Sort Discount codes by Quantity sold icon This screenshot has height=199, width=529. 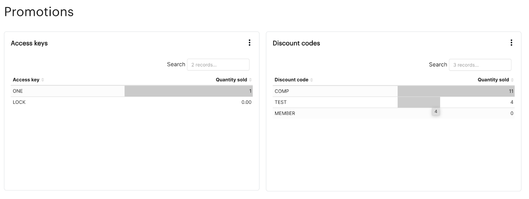pyautogui.click(x=512, y=80)
